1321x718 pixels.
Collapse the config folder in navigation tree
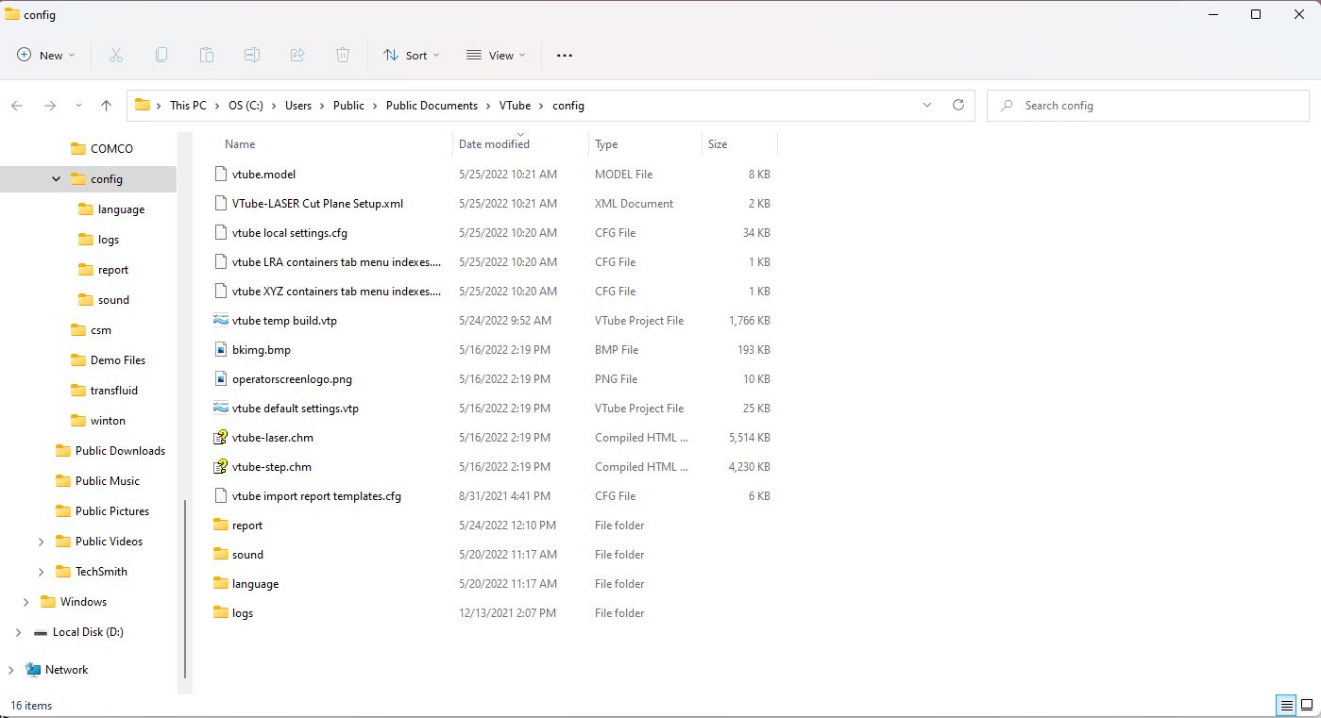pyautogui.click(x=56, y=179)
